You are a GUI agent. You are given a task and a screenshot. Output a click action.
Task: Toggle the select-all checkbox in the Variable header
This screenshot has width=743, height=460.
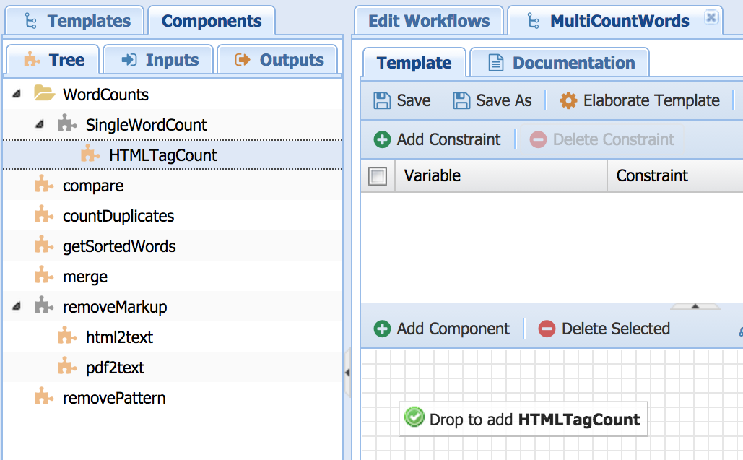pos(378,175)
